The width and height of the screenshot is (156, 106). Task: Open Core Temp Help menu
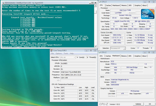(x=72, y=53)
